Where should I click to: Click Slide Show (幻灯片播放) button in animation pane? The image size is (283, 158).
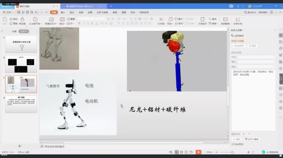(x=252, y=139)
